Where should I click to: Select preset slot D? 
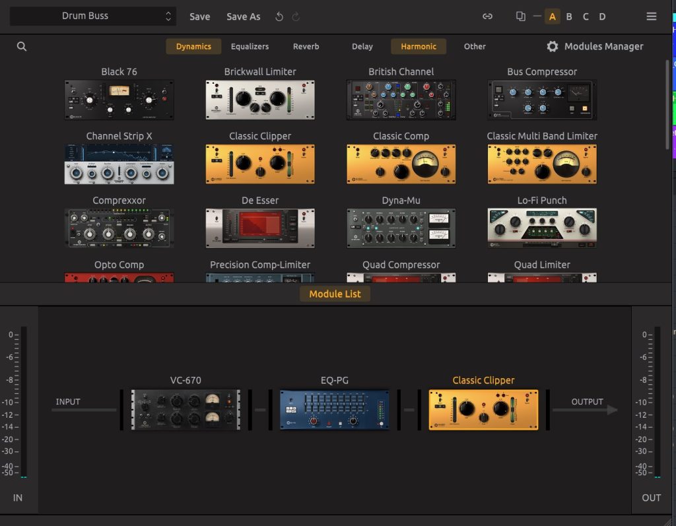(602, 16)
